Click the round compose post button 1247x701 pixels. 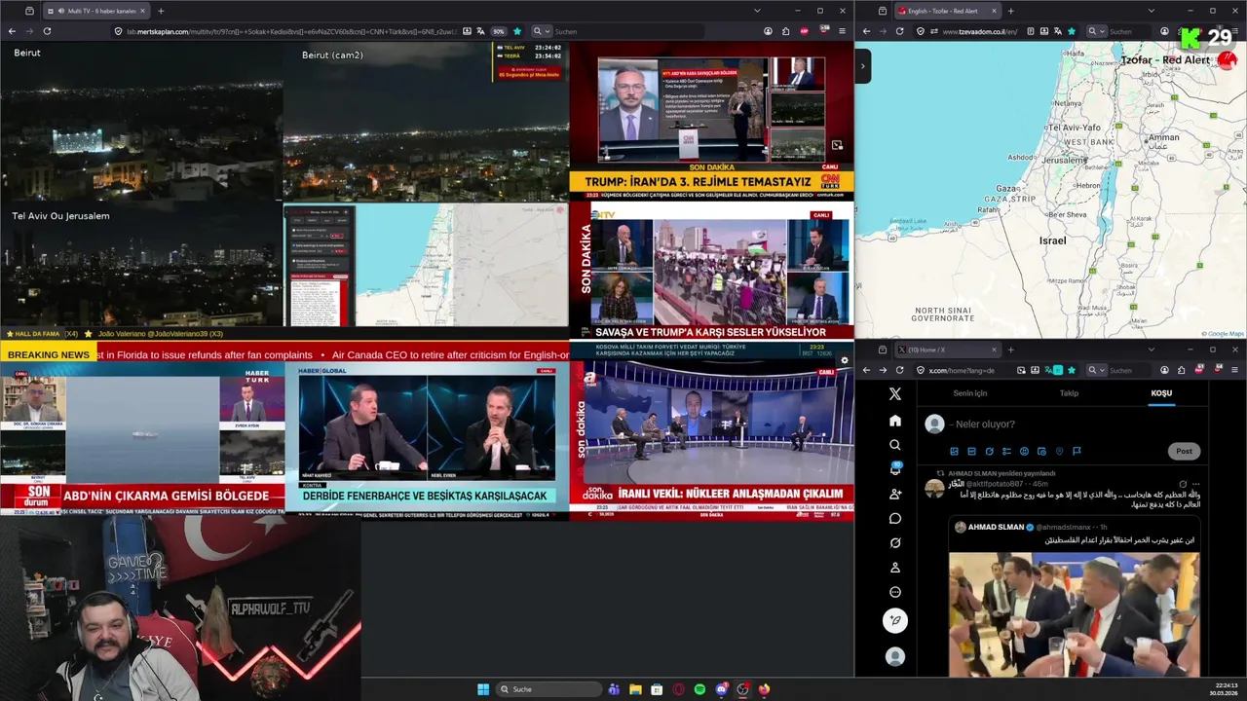tap(895, 620)
